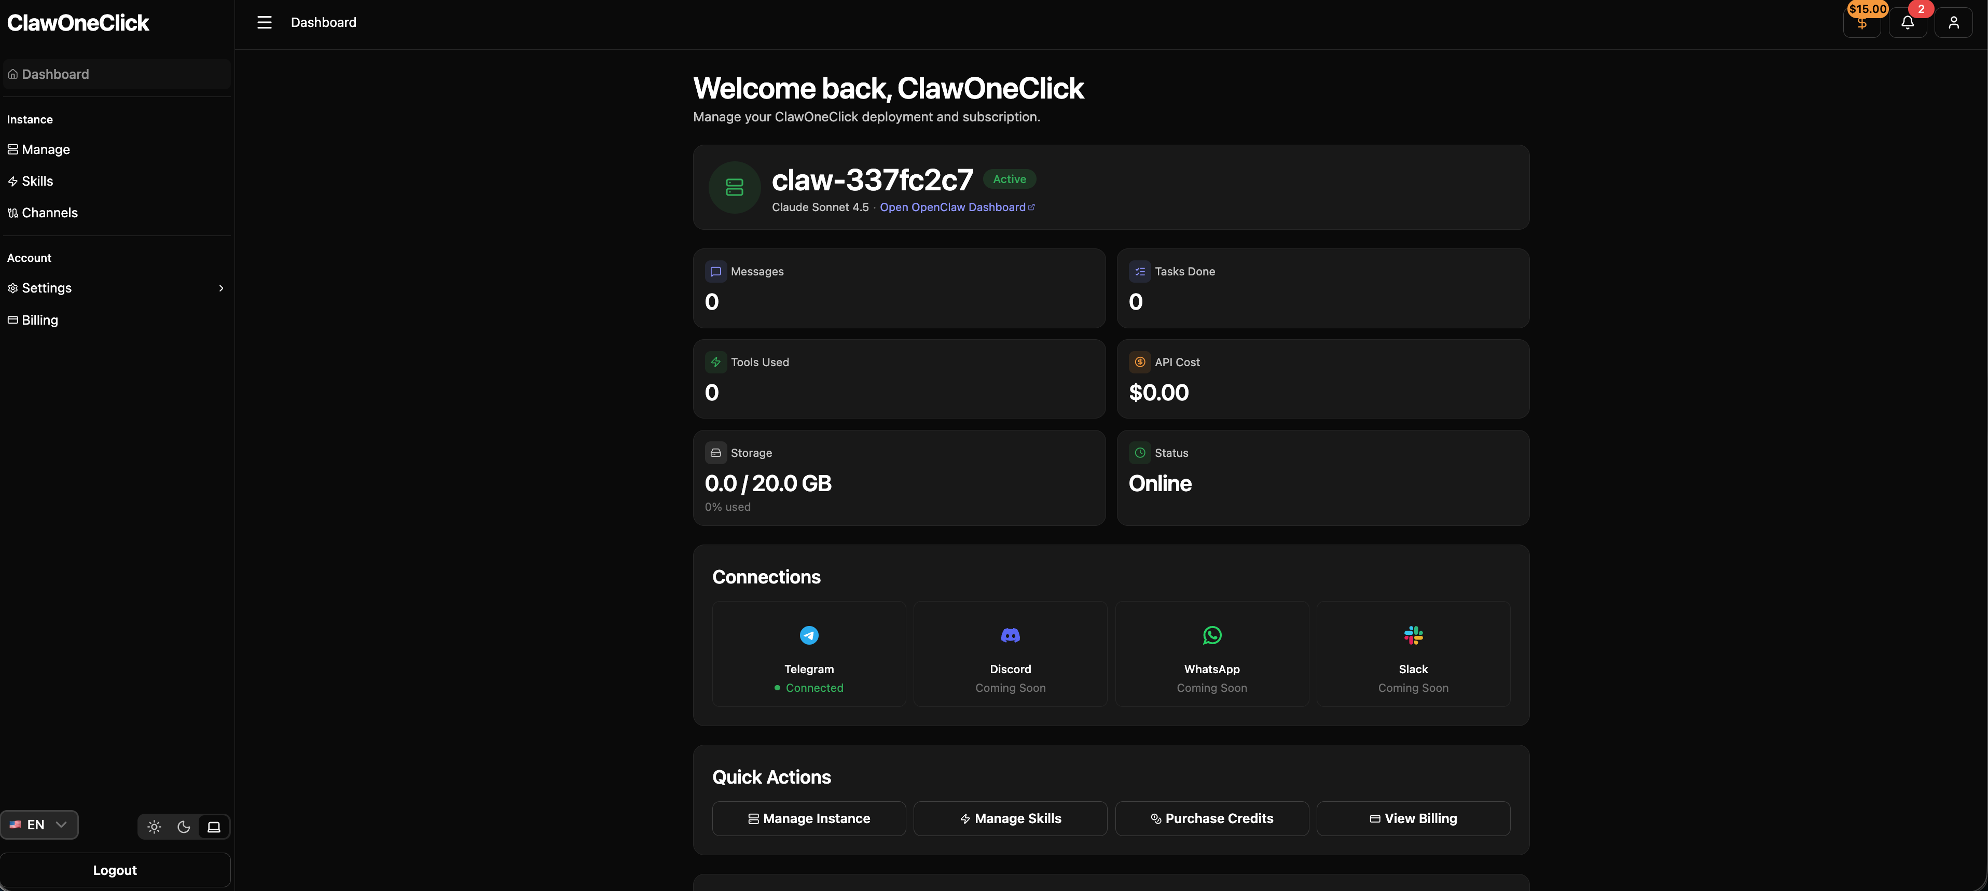
Task: Go to Channels in the sidebar
Action: [x=49, y=212]
